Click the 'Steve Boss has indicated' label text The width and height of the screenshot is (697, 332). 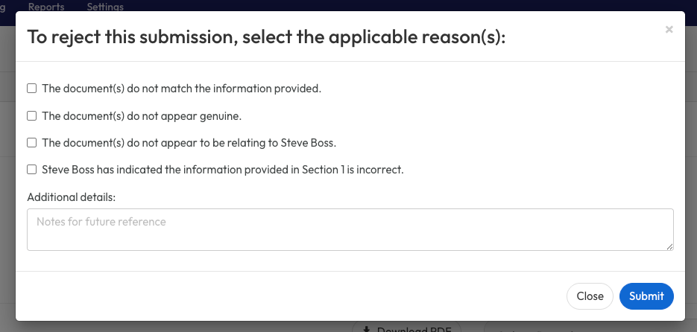(222, 170)
